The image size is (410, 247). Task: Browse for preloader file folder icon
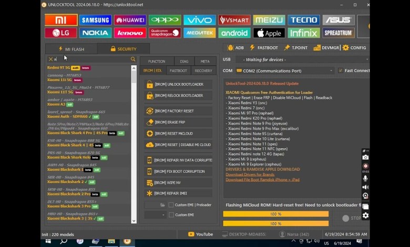(x=162, y=205)
